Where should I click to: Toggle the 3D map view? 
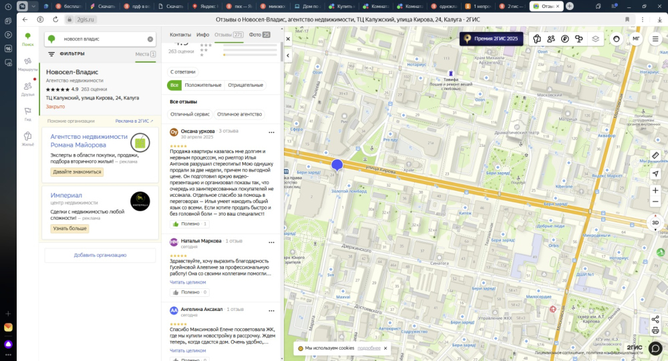point(655,223)
